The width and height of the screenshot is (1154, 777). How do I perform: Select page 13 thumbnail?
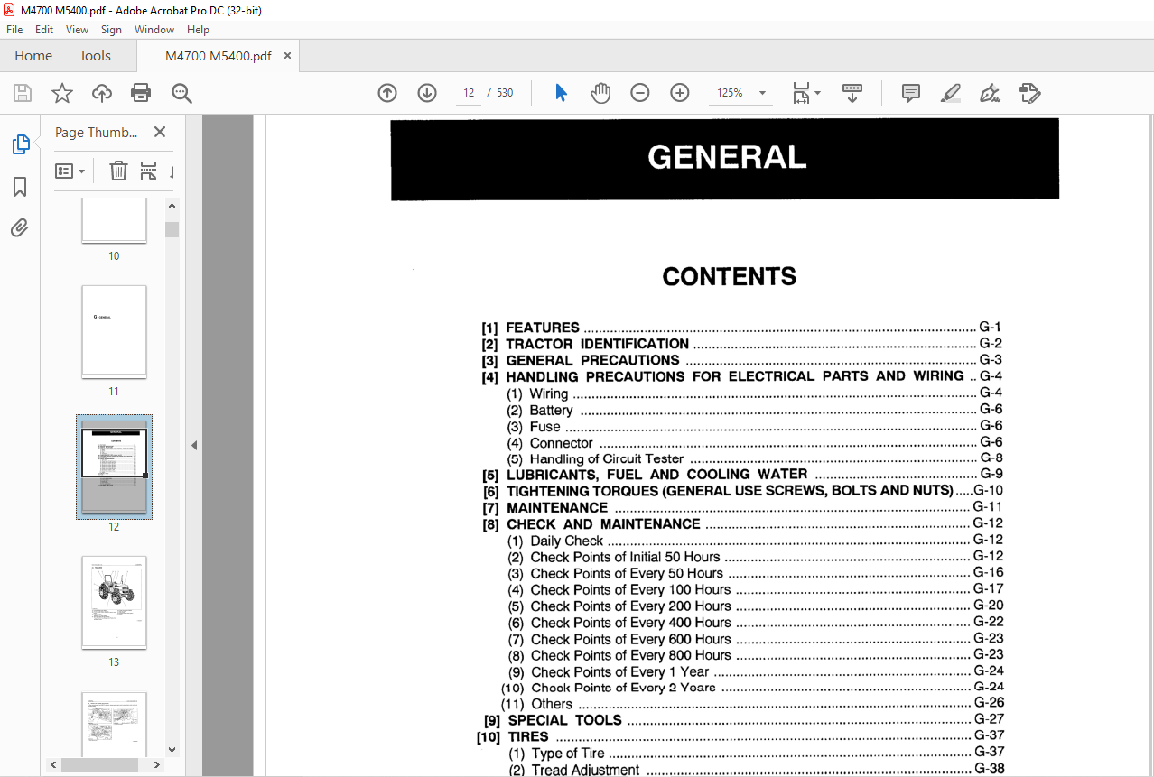point(114,602)
